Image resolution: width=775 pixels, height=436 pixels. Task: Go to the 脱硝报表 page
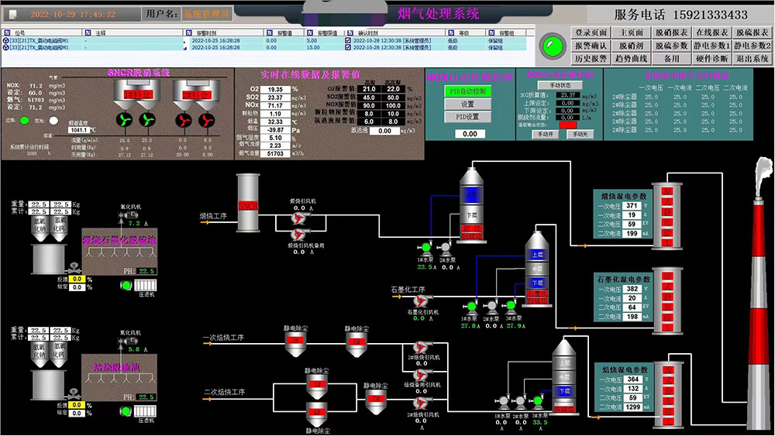671,33
